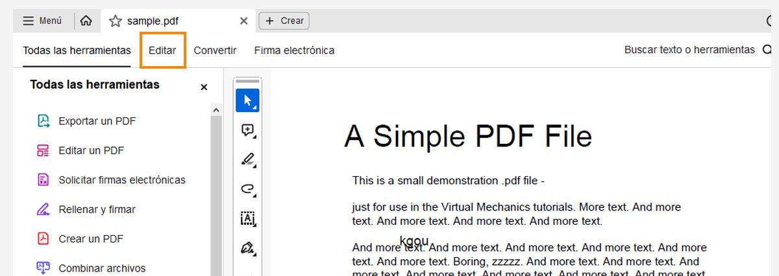Click the Rellenar y firmar label
This screenshot has width=779, height=276.
coord(97,209)
